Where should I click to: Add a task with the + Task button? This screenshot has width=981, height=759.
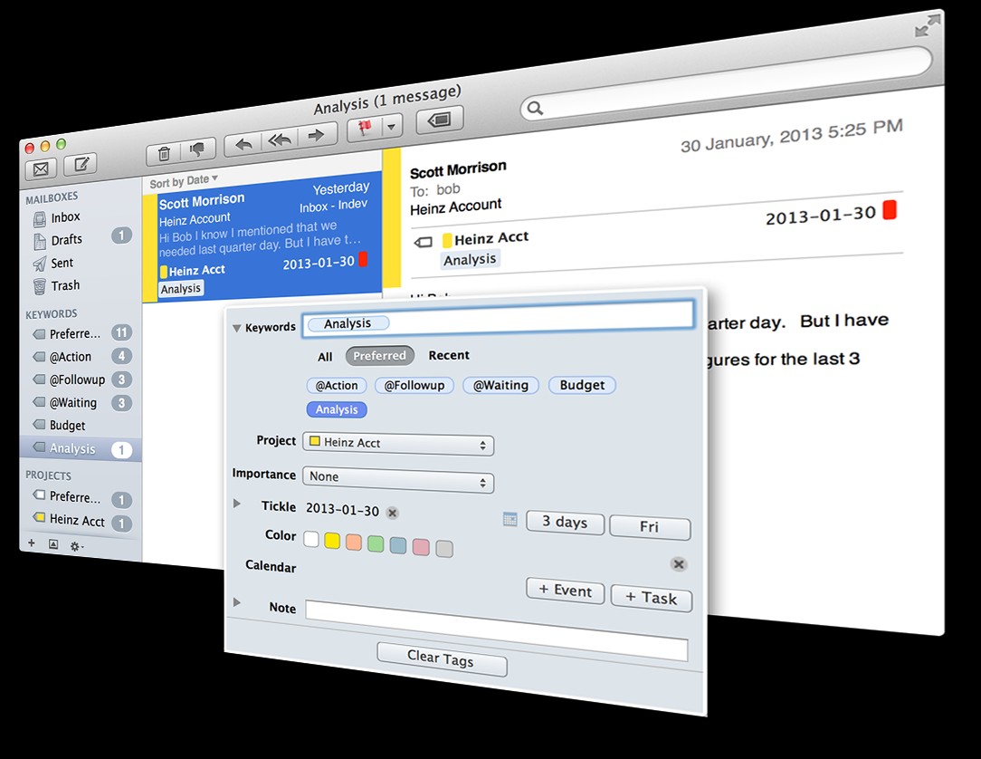(651, 598)
